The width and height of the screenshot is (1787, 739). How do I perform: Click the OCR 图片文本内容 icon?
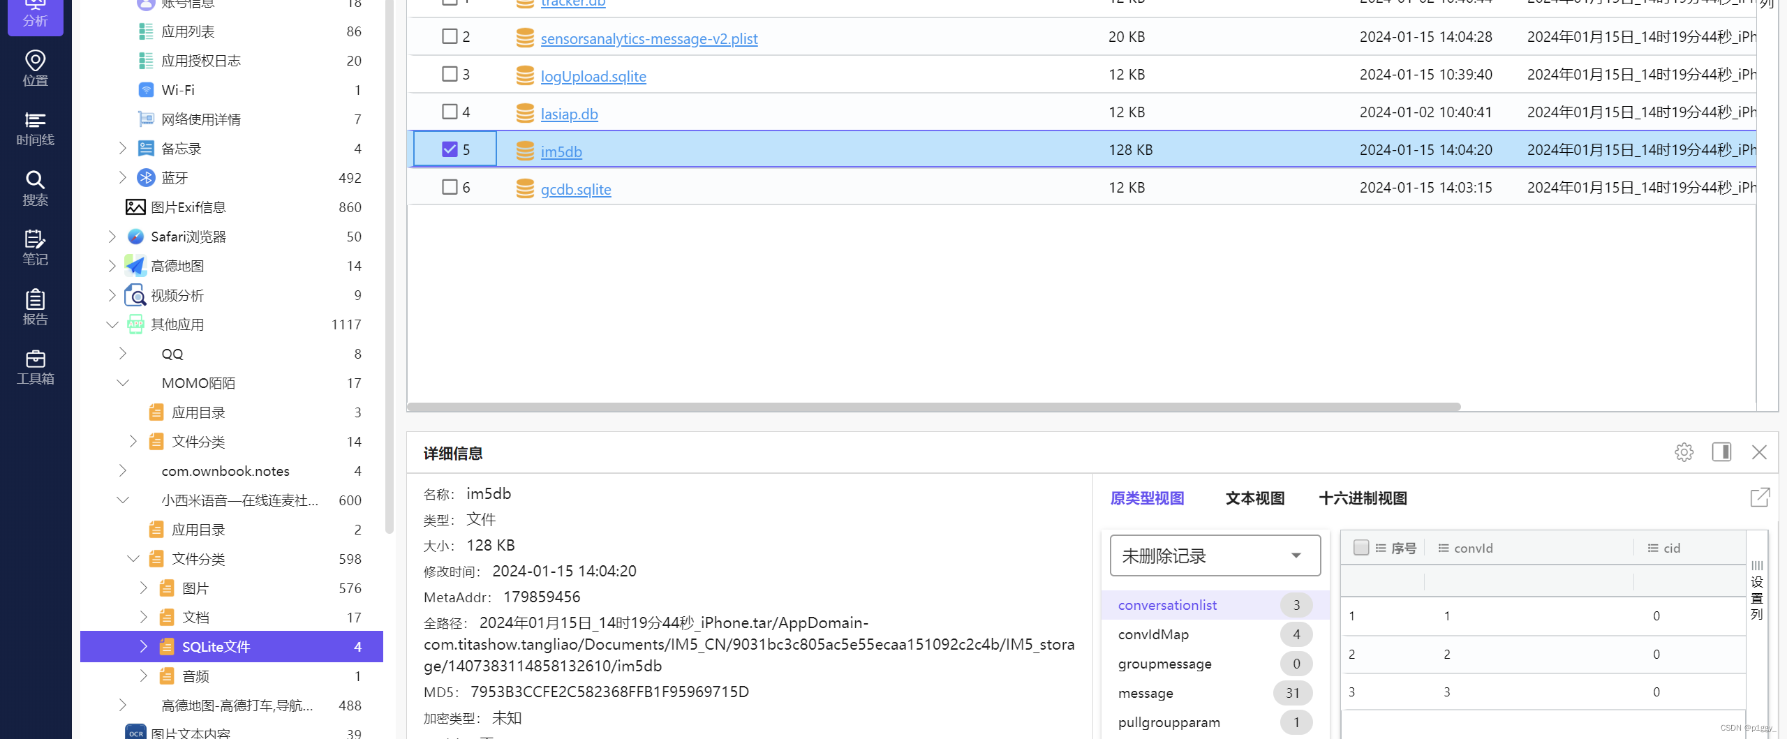135,732
